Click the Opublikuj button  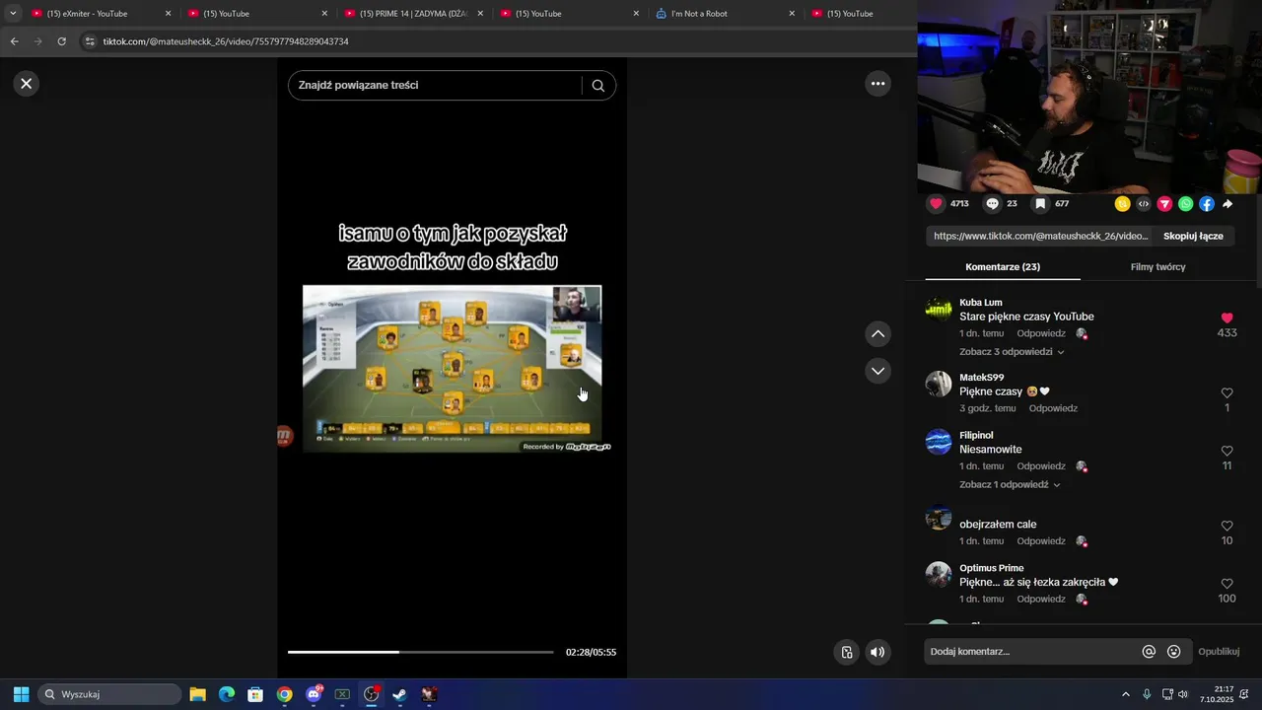[x=1219, y=652]
